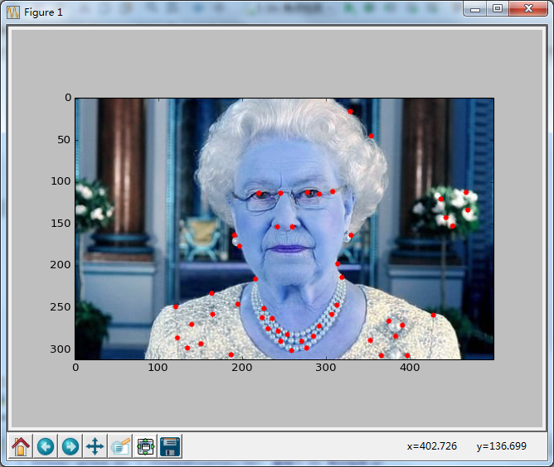Save the figure with floppy disk icon
This screenshot has width=554, height=467.
(x=170, y=446)
